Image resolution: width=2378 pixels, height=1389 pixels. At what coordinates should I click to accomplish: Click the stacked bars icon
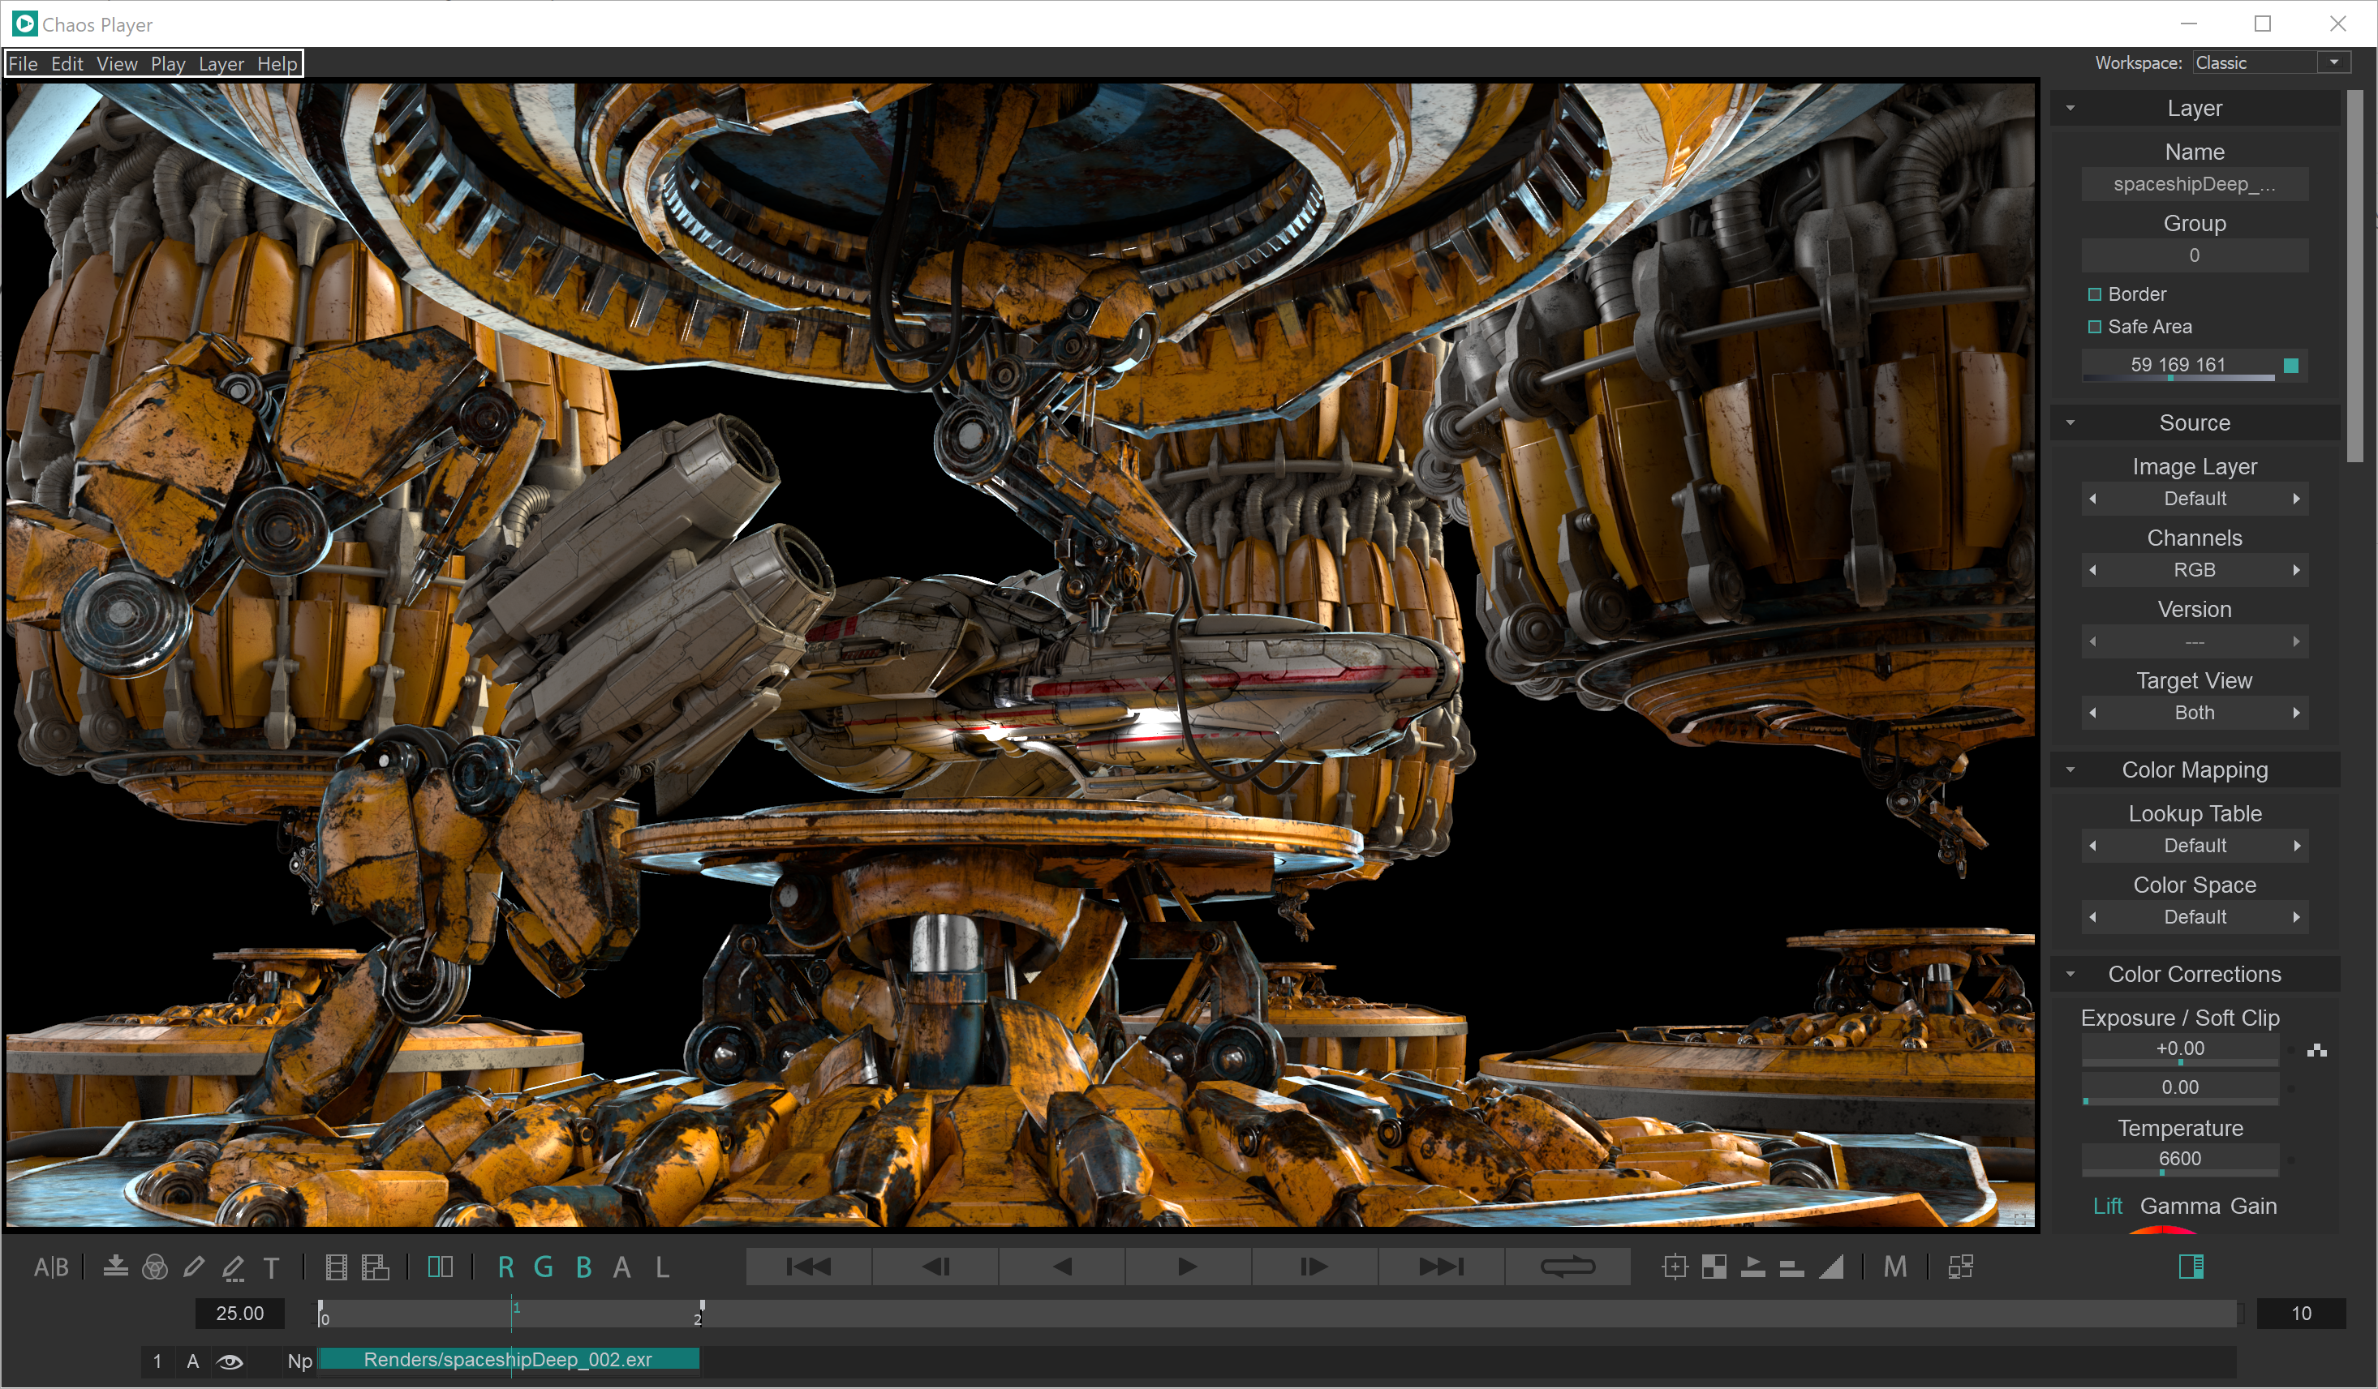pos(1791,1268)
